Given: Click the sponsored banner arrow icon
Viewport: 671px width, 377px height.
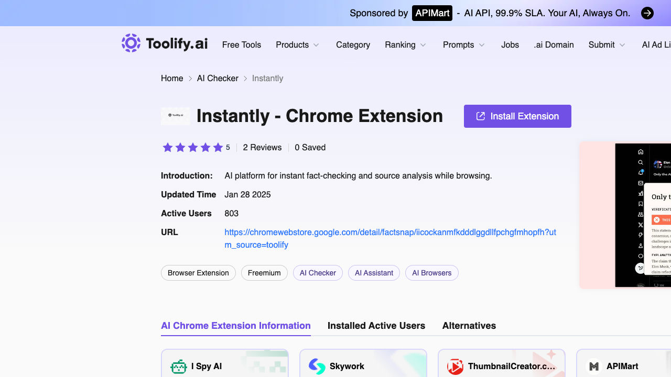Looking at the screenshot, I should (x=647, y=13).
